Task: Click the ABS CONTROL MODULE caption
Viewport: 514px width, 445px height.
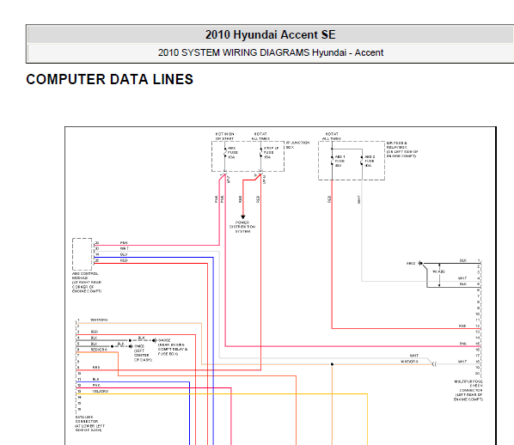Action: click(x=87, y=282)
